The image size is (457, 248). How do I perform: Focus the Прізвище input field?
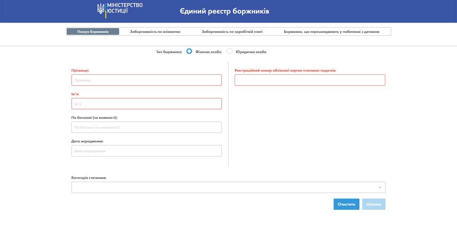click(x=146, y=80)
